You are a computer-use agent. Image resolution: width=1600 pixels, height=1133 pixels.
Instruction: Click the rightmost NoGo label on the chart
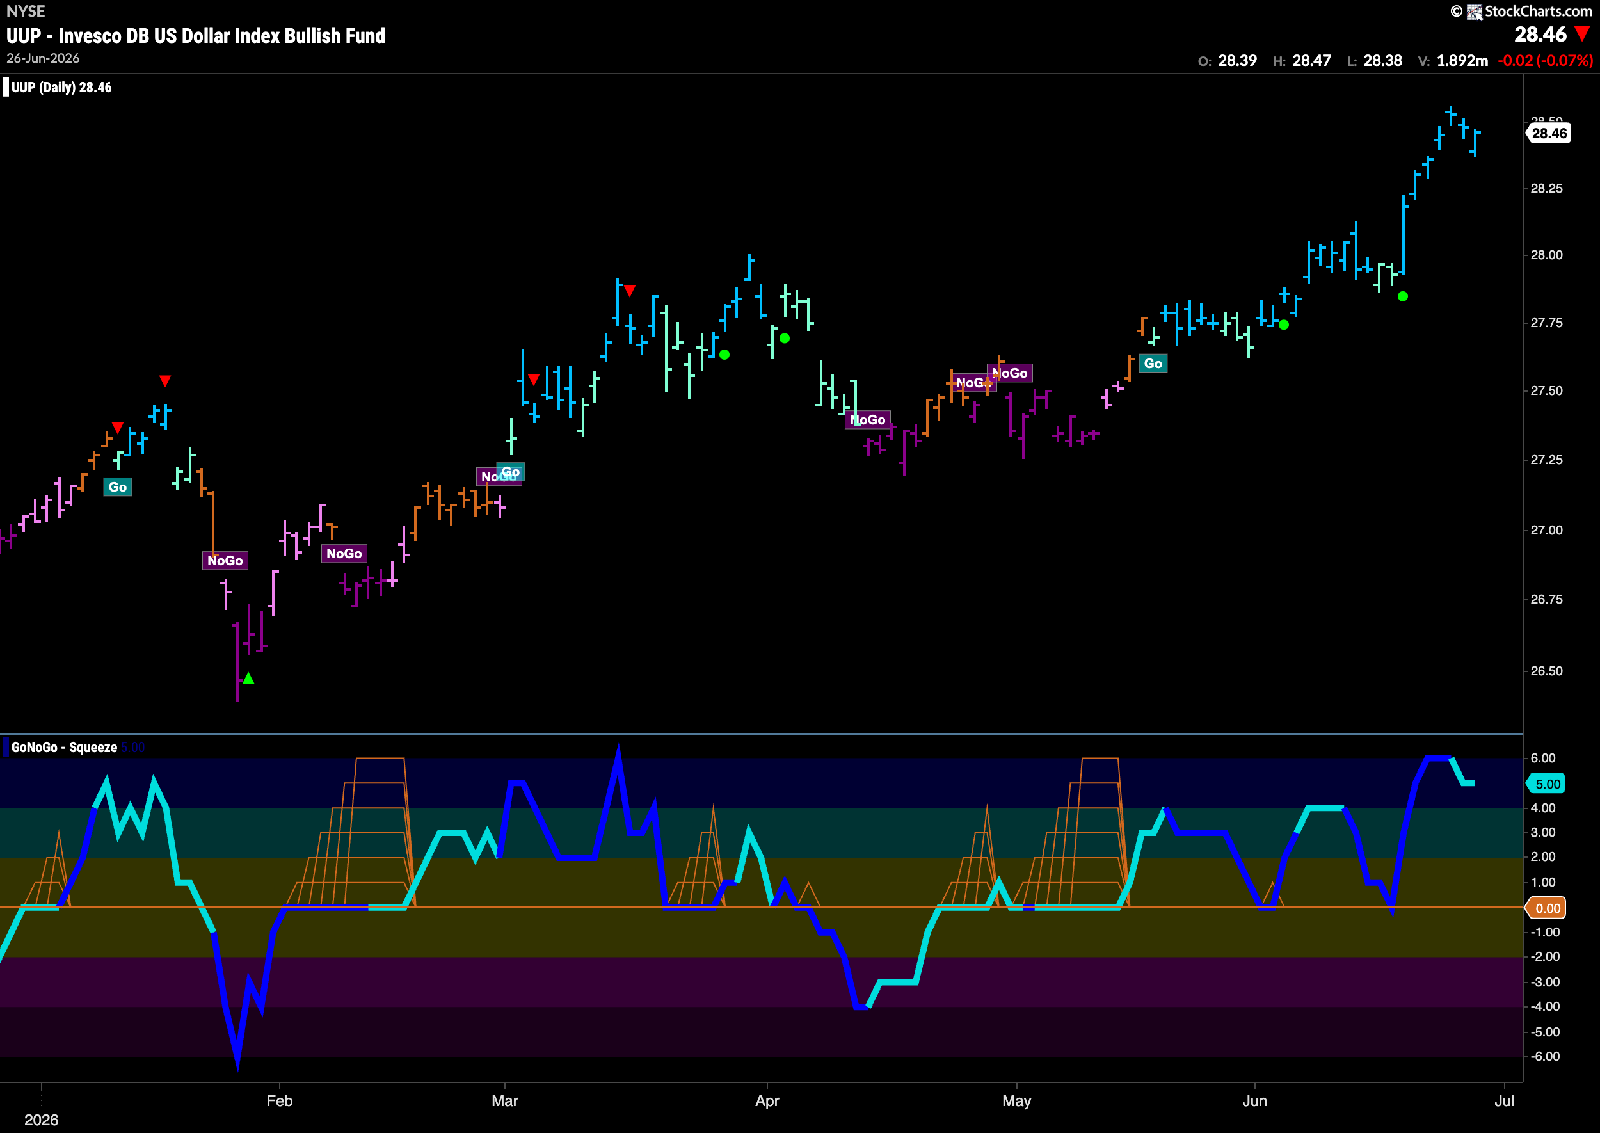pos(1010,373)
